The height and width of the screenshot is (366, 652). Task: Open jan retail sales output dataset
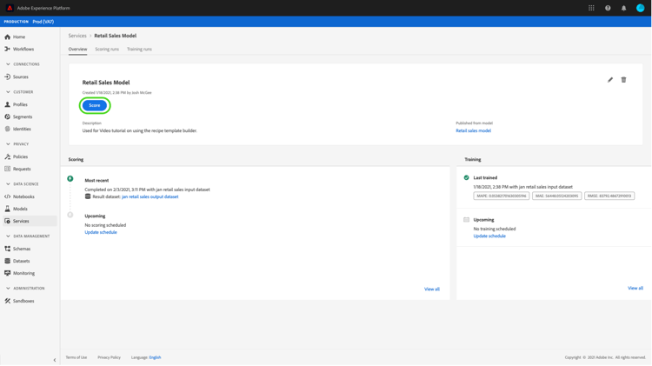click(150, 196)
